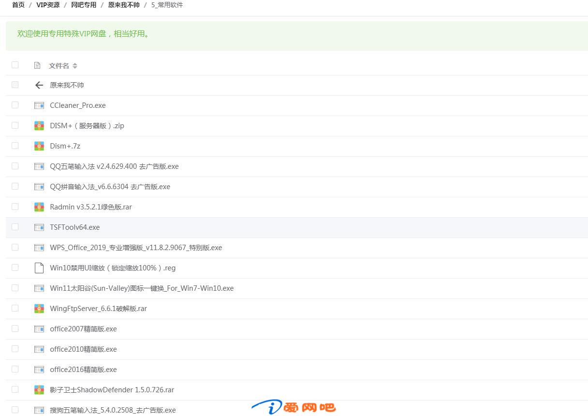Click the WingFtpServer rar archive icon
This screenshot has height=416, width=588.
[x=39, y=309]
